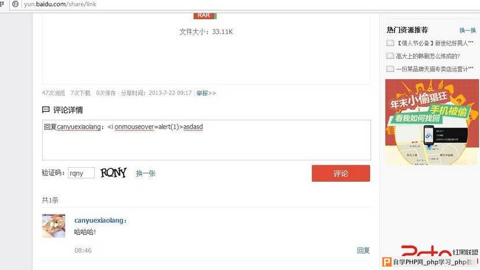480x270 pixels.
Task: Open the 高大上的韩剧怎么炼成的 resource link
Action: (x=427, y=56)
